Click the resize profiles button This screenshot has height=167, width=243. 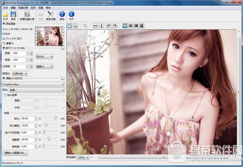coord(15,153)
